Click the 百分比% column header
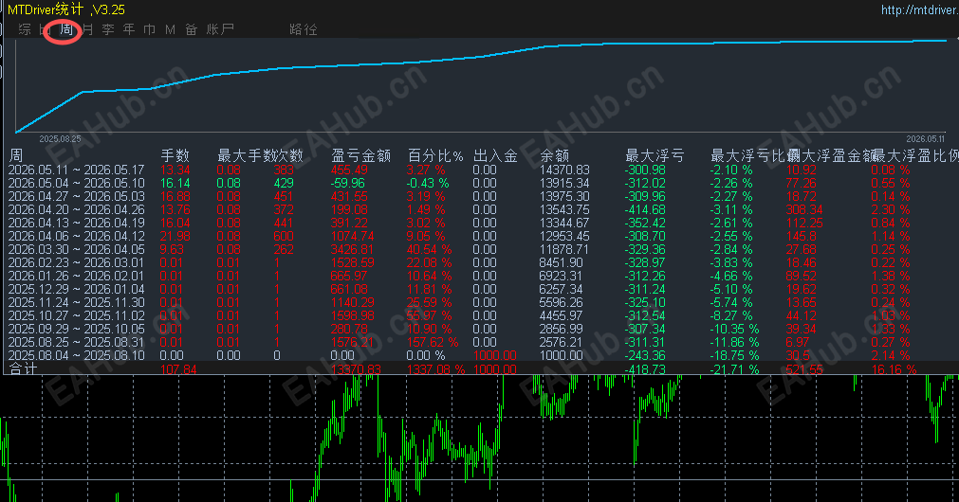The height and width of the screenshot is (502, 959). click(434, 155)
